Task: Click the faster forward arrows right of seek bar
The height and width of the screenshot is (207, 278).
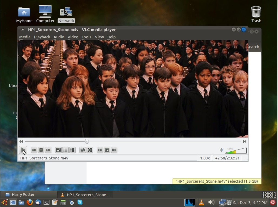Action: [x=245, y=141]
